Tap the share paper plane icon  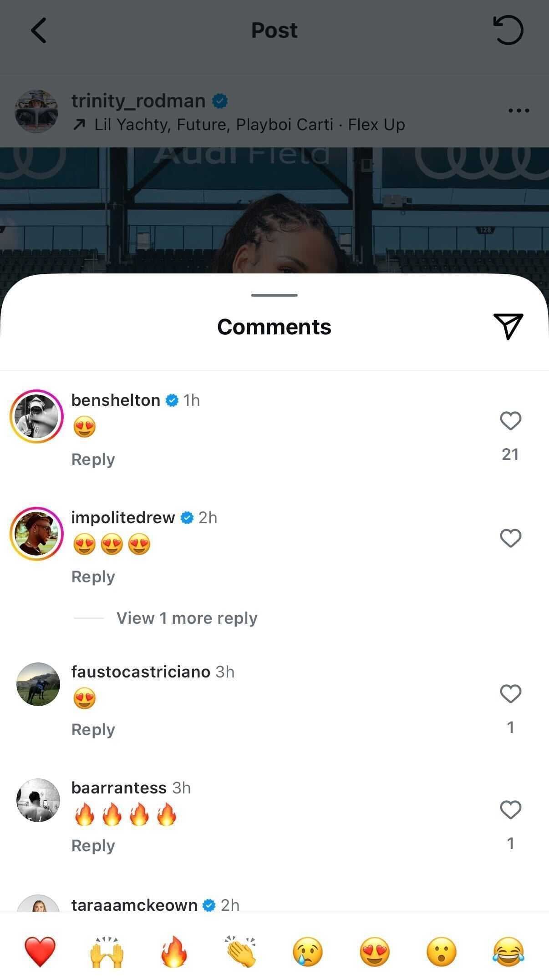tap(508, 326)
